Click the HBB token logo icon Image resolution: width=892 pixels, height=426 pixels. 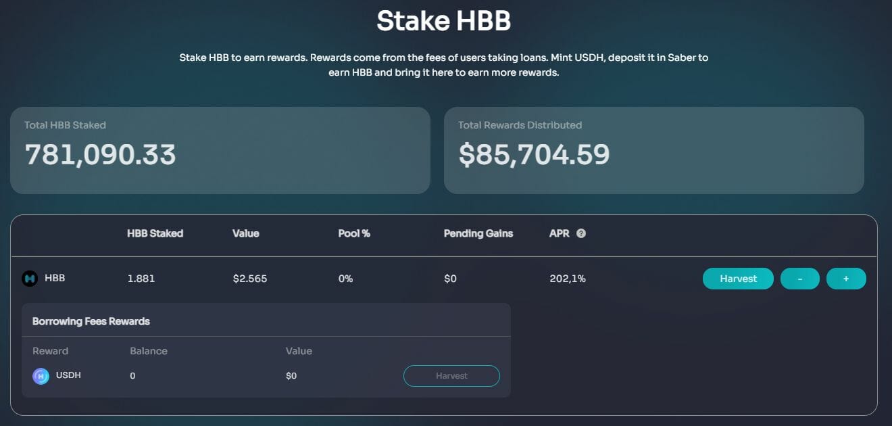[30, 279]
